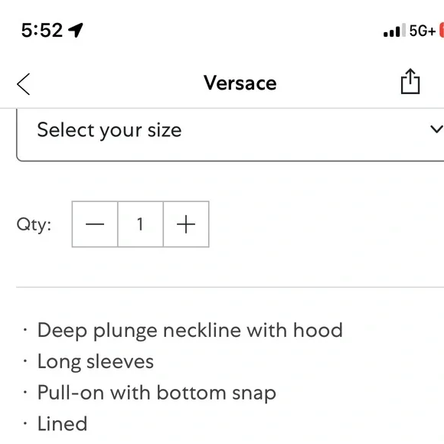The width and height of the screenshot is (444, 444).
Task: Tap the back arrow in header
Action: click(23, 83)
